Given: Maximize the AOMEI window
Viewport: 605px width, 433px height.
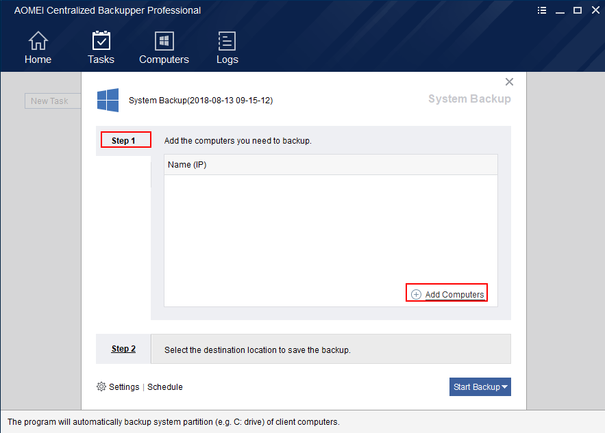Looking at the screenshot, I should (578, 10).
